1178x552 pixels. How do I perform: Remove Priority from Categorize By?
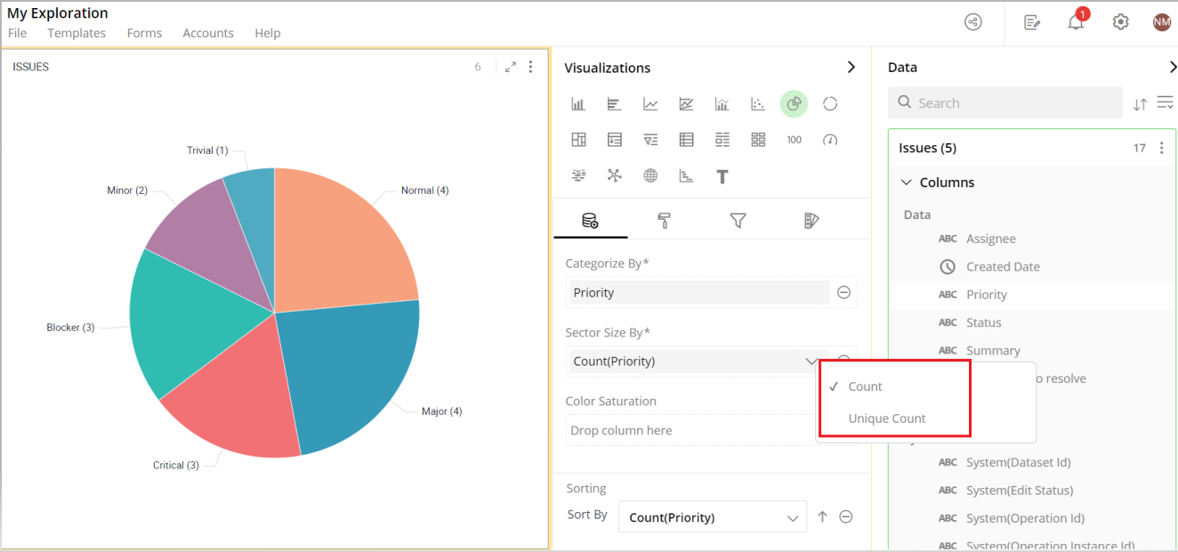844,292
